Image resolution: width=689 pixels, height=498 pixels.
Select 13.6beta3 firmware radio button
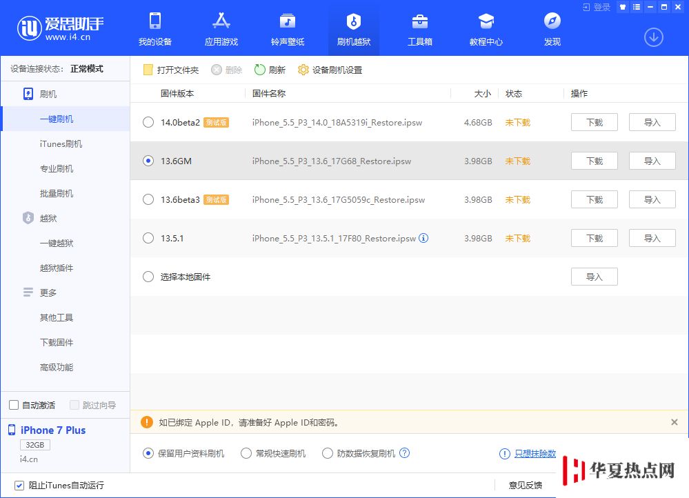pyautogui.click(x=148, y=199)
